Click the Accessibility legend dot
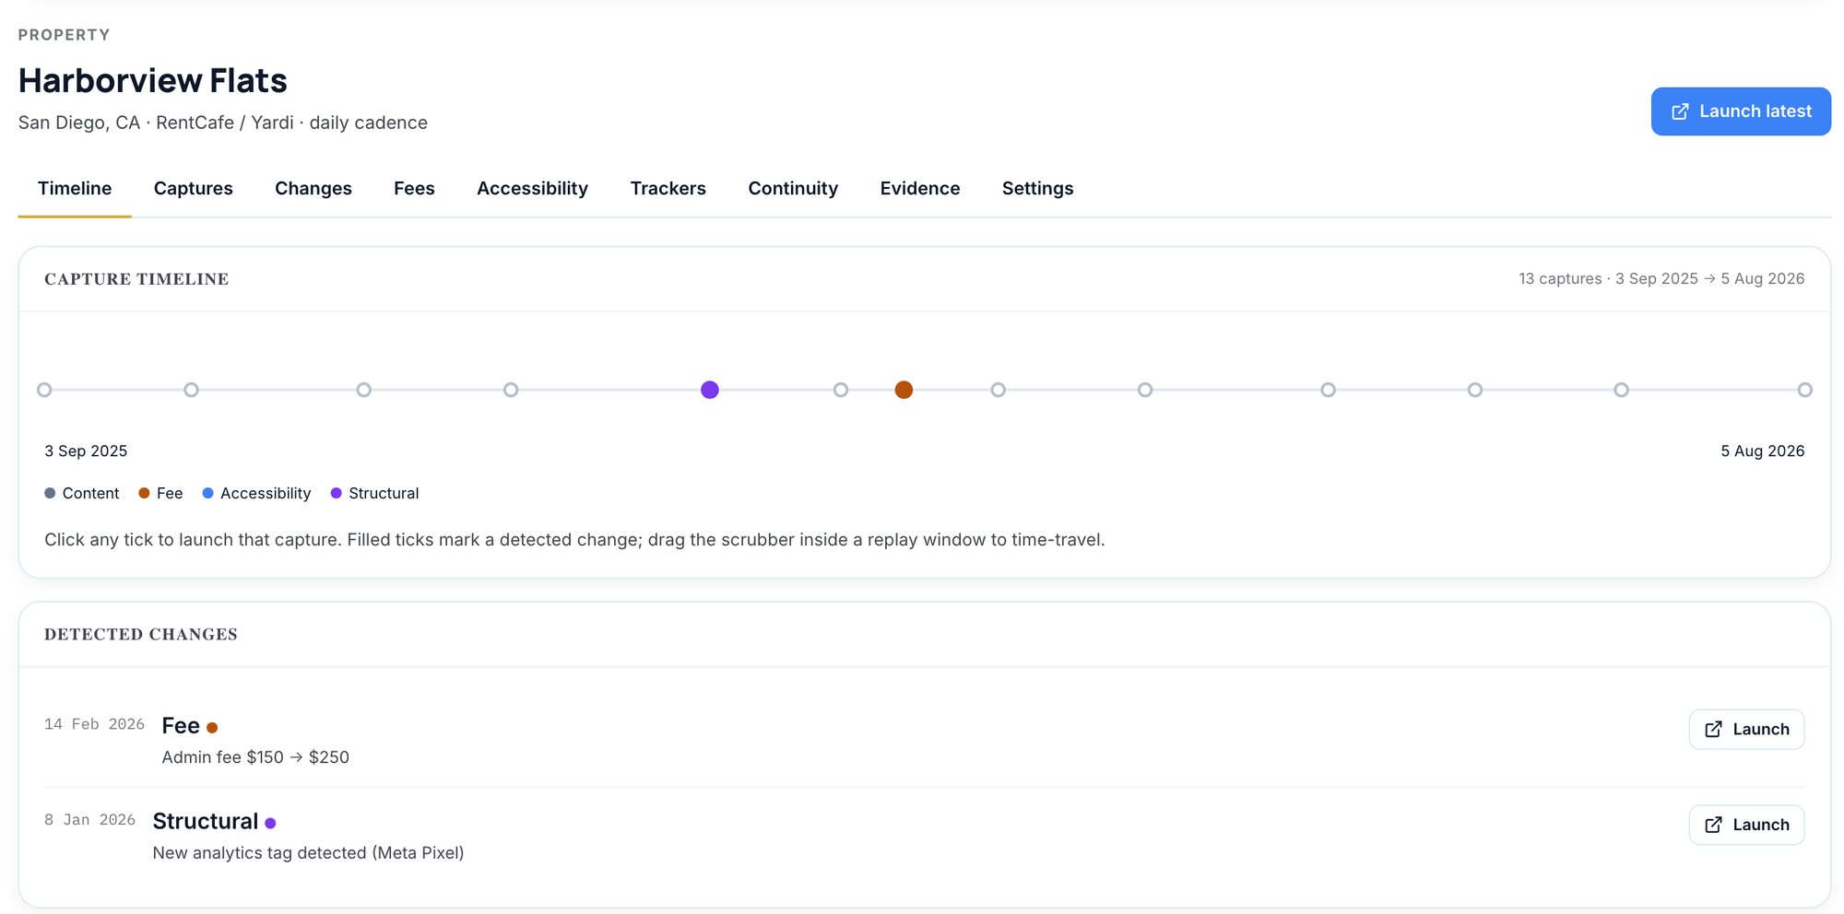This screenshot has width=1844, height=914. 207,493
